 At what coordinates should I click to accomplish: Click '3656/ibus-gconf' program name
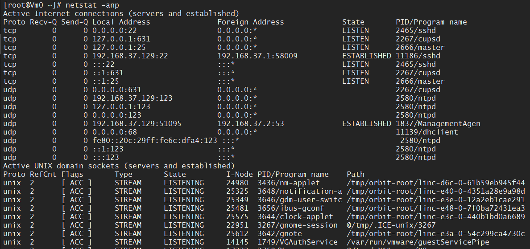click(x=291, y=208)
